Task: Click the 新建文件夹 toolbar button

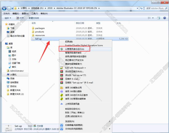Action: [34, 18]
